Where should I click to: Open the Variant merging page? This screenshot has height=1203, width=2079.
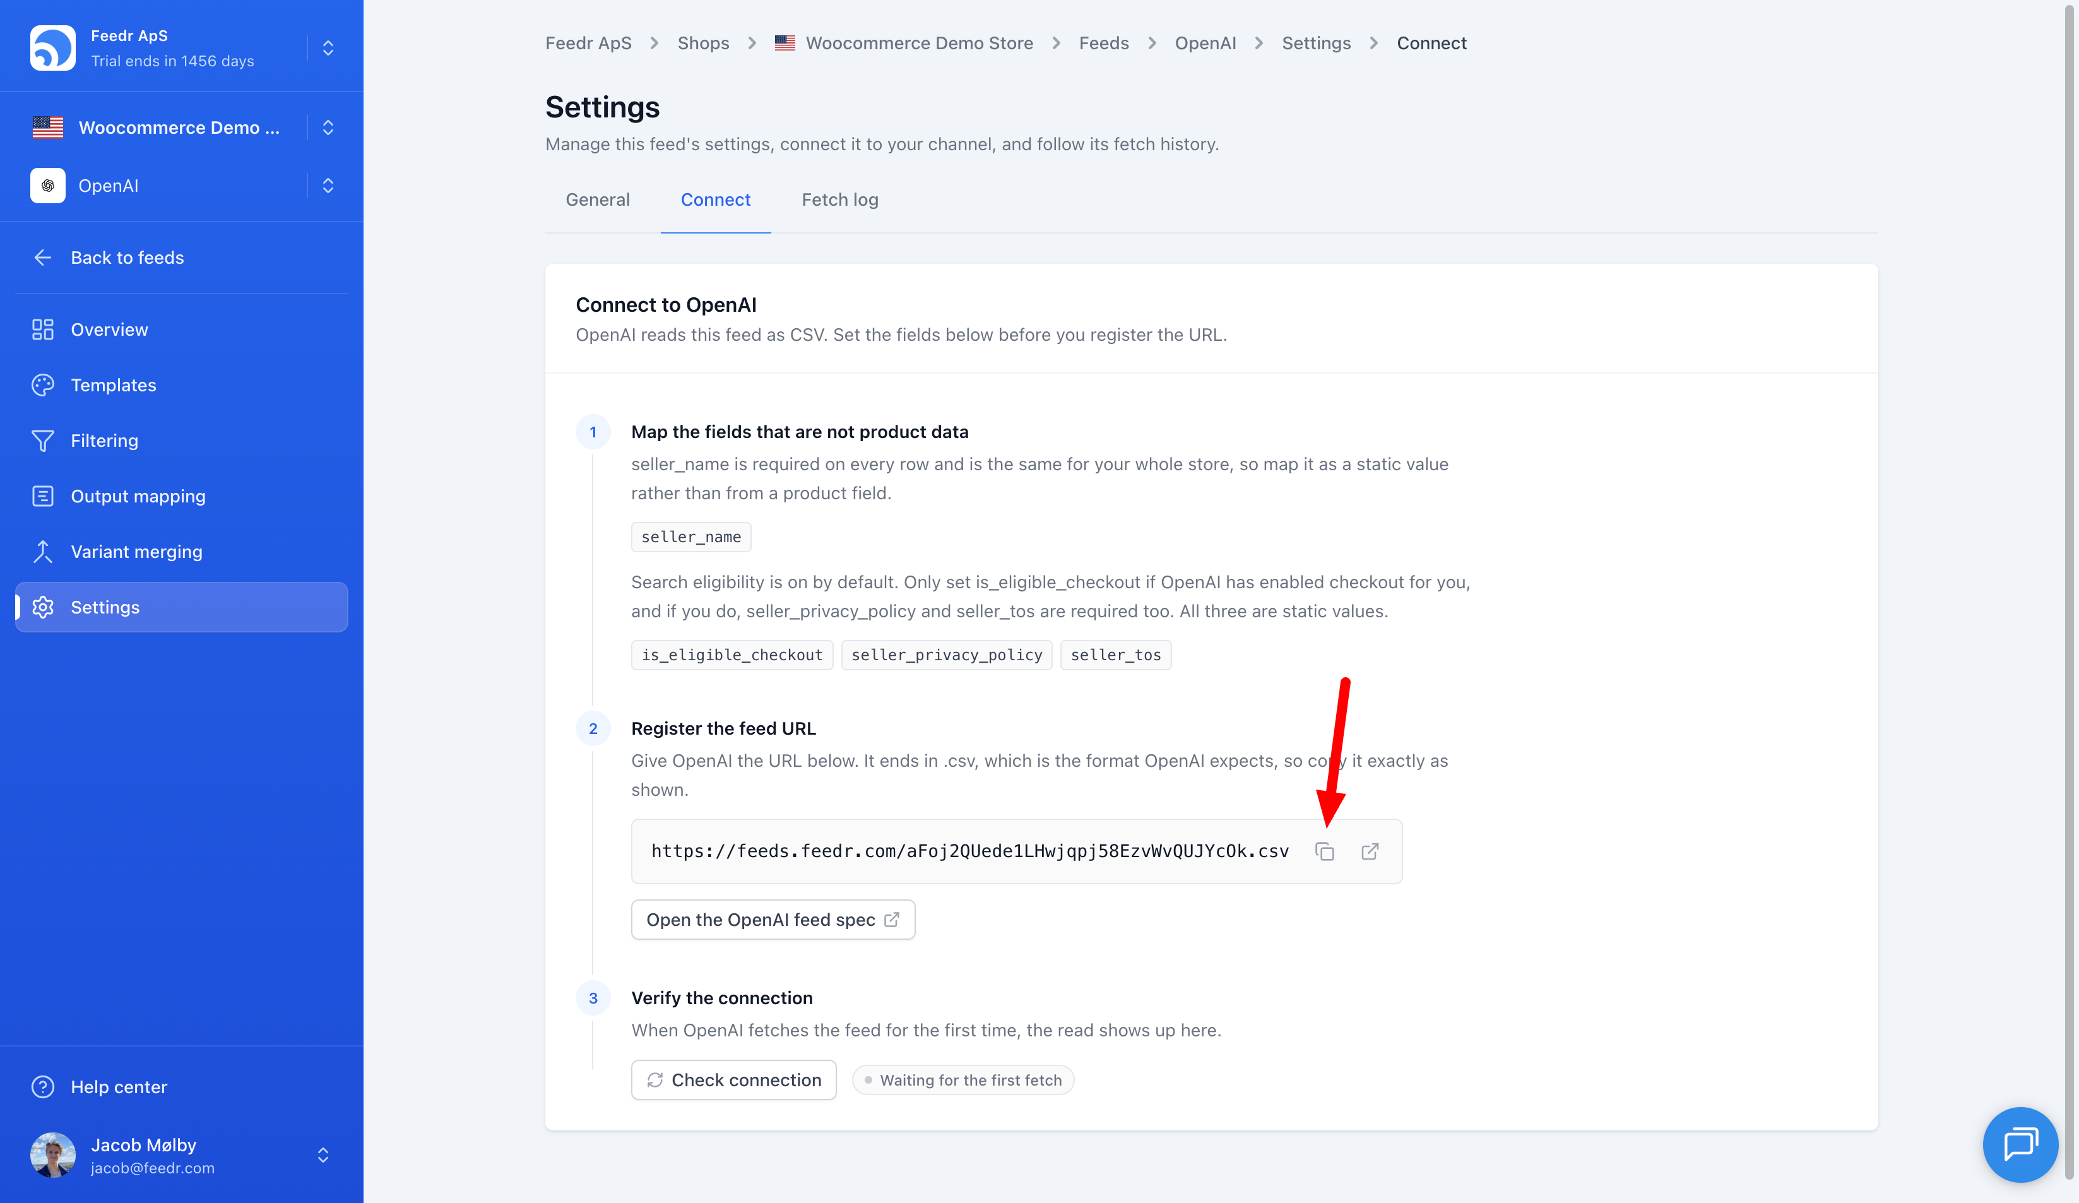coord(182,551)
